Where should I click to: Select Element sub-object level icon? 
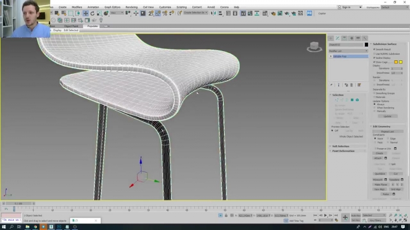(x=357, y=100)
